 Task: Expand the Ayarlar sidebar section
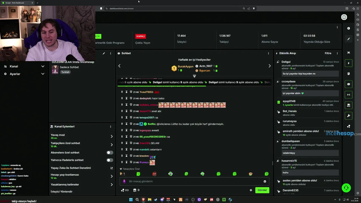click(24, 74)
